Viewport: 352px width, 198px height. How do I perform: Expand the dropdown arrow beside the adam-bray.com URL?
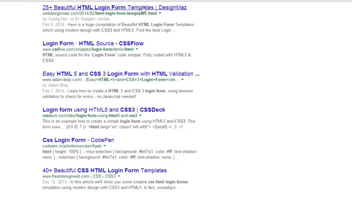pos(182,80)
